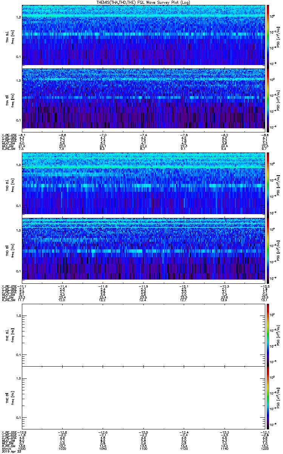
Task: Click the THE X_RE_GSE value '-12.8'
Action: click(x=63, y=432)
